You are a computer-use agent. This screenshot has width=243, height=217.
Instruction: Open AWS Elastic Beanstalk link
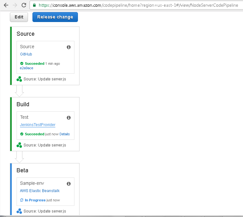point(40,191)
